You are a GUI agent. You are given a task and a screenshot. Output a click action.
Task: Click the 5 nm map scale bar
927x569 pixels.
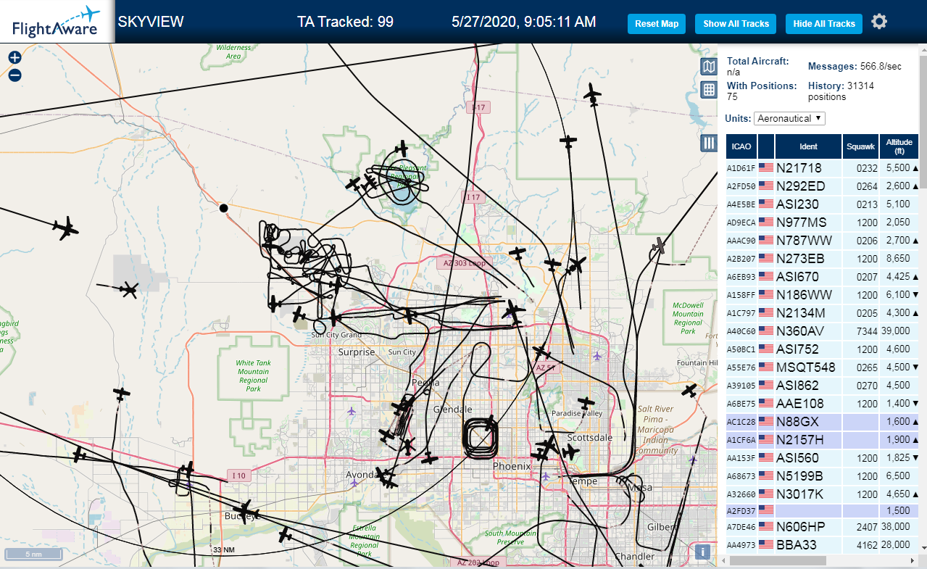pos(33,555)
